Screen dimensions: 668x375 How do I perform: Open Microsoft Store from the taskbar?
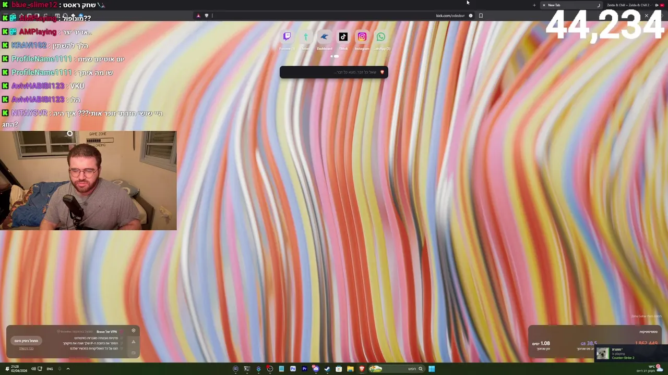click(339, 369)
